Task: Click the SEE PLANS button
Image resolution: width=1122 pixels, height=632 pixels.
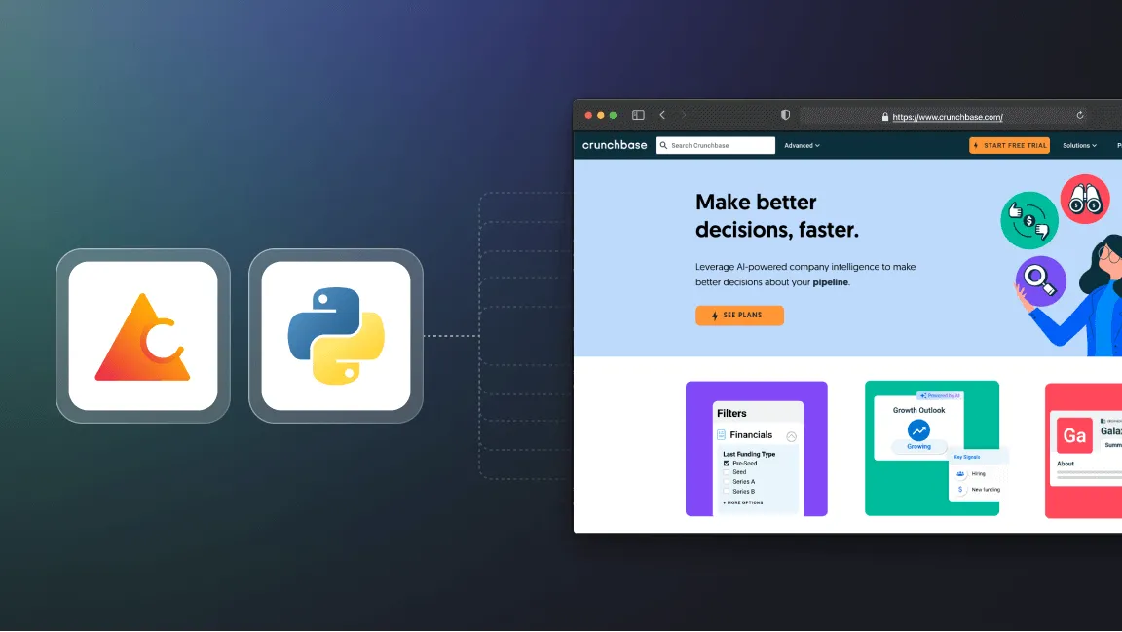Action: click(x=739, y=315)
